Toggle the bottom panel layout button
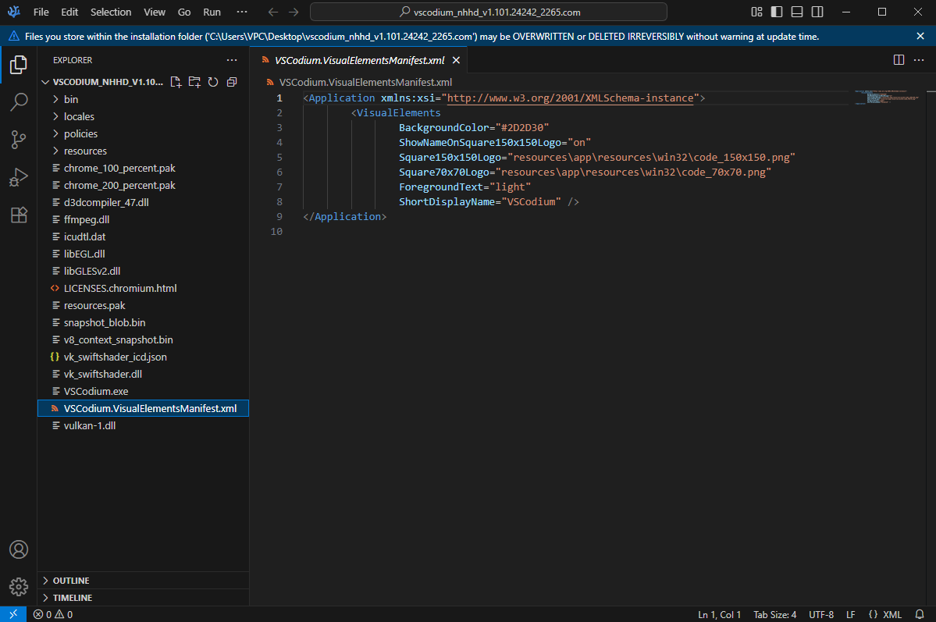 pos(797,12)
